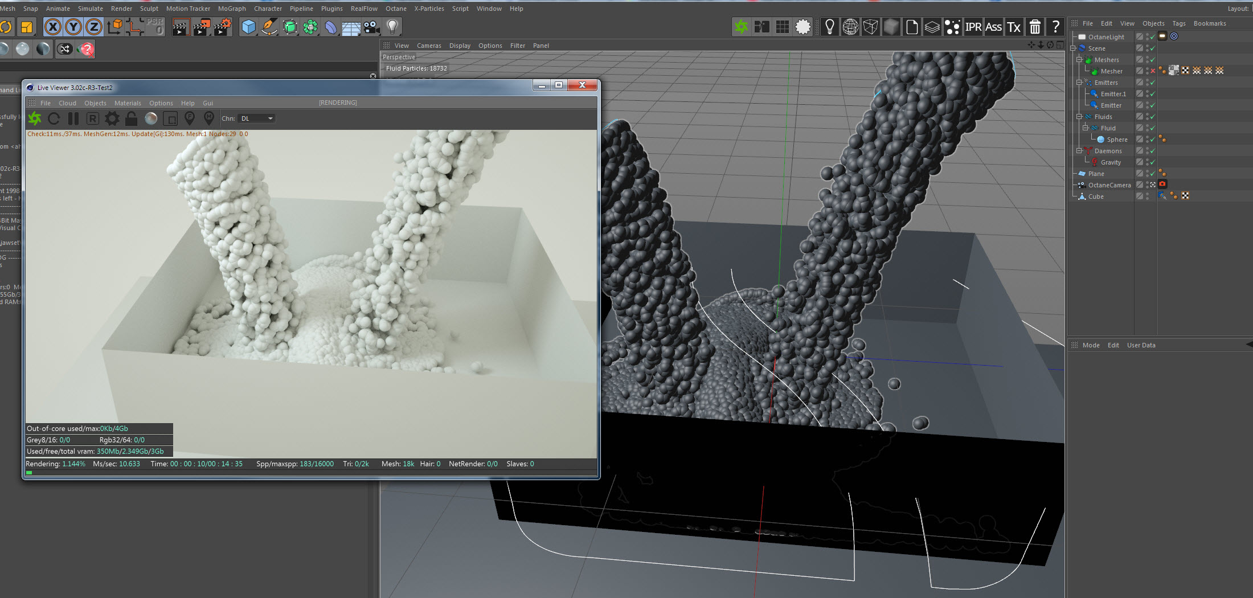Click the IPR button in Octane toolbar
This screenshot has width=1253, height=598.
coord(973,27)
